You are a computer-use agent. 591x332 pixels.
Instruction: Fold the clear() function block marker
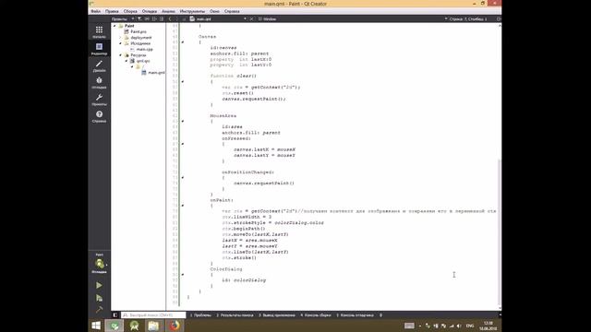[x=183, y=81]
